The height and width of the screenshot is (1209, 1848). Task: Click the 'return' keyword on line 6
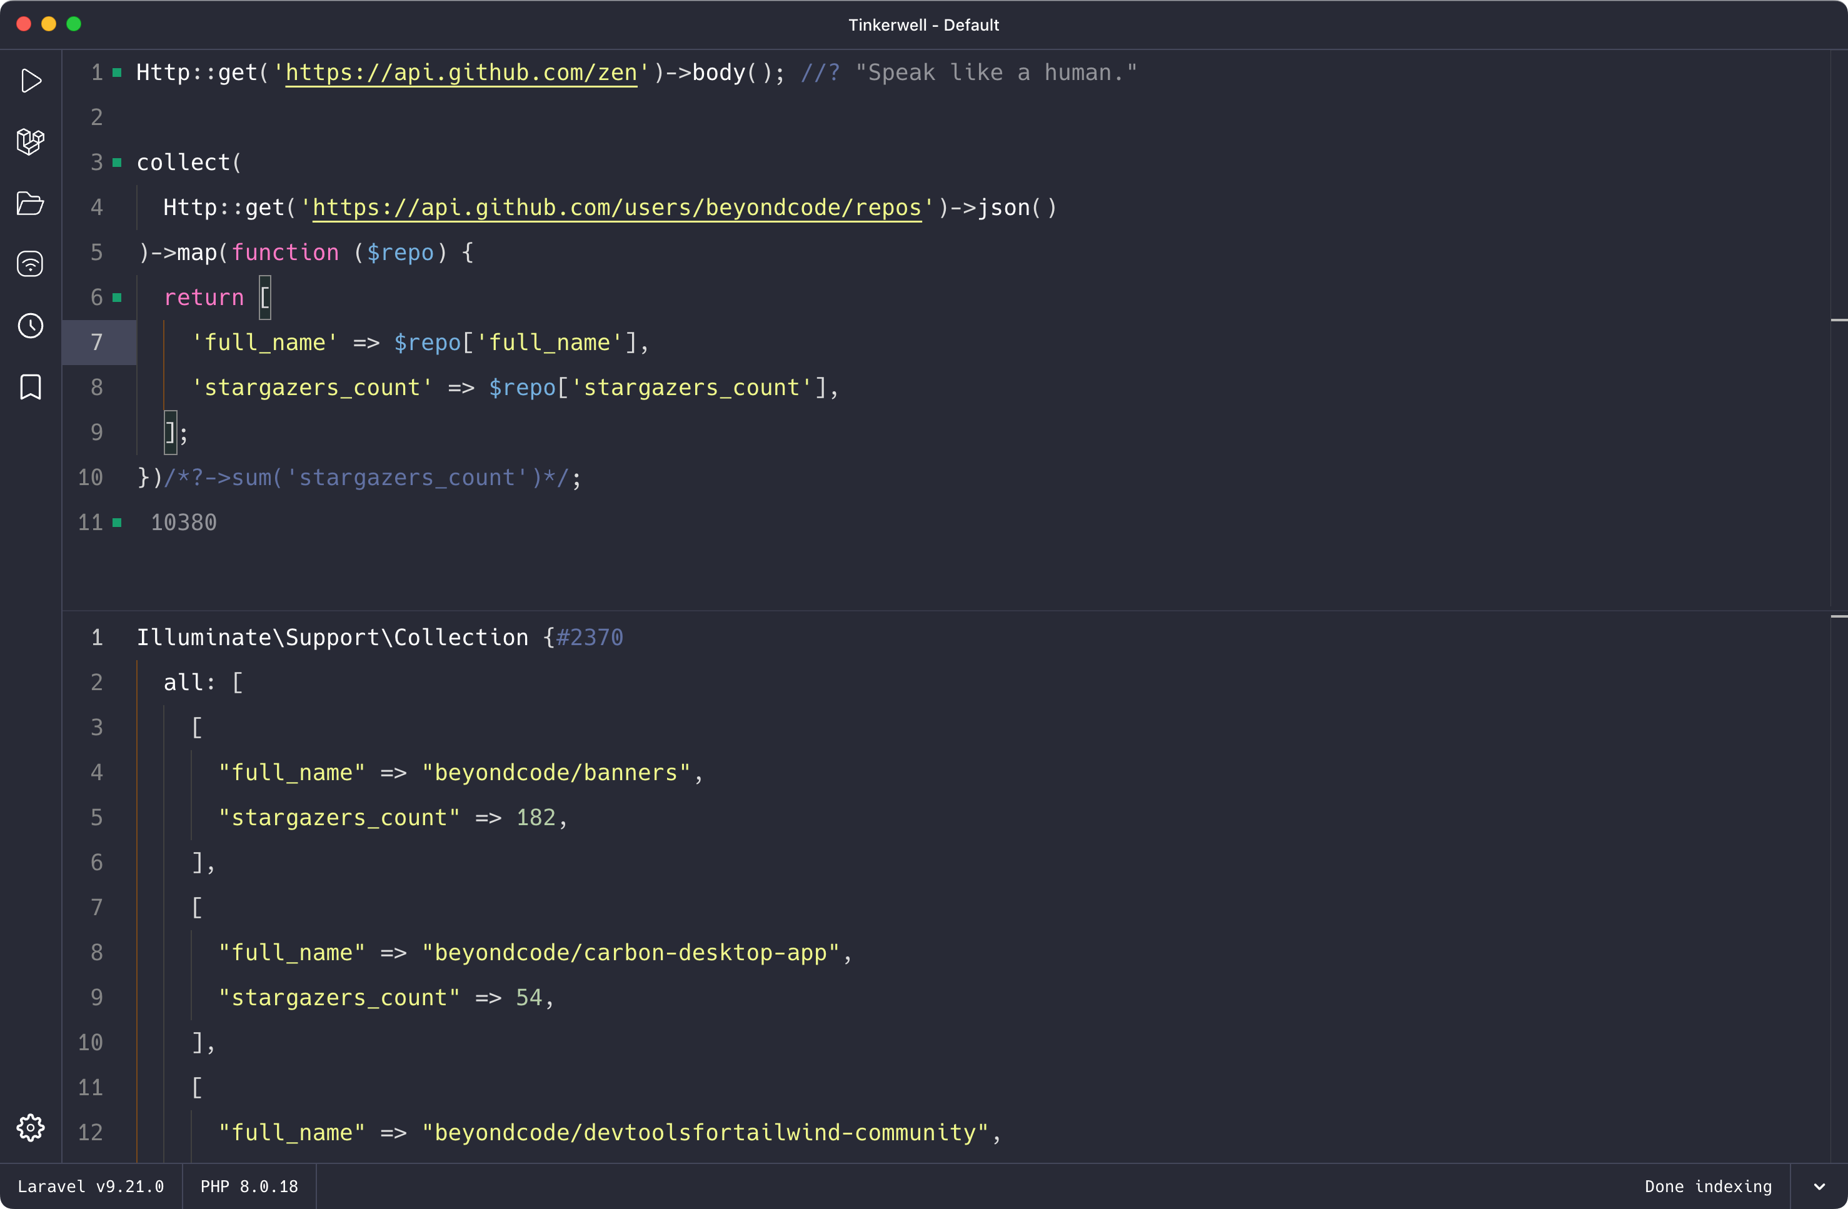tap(204, 298)
